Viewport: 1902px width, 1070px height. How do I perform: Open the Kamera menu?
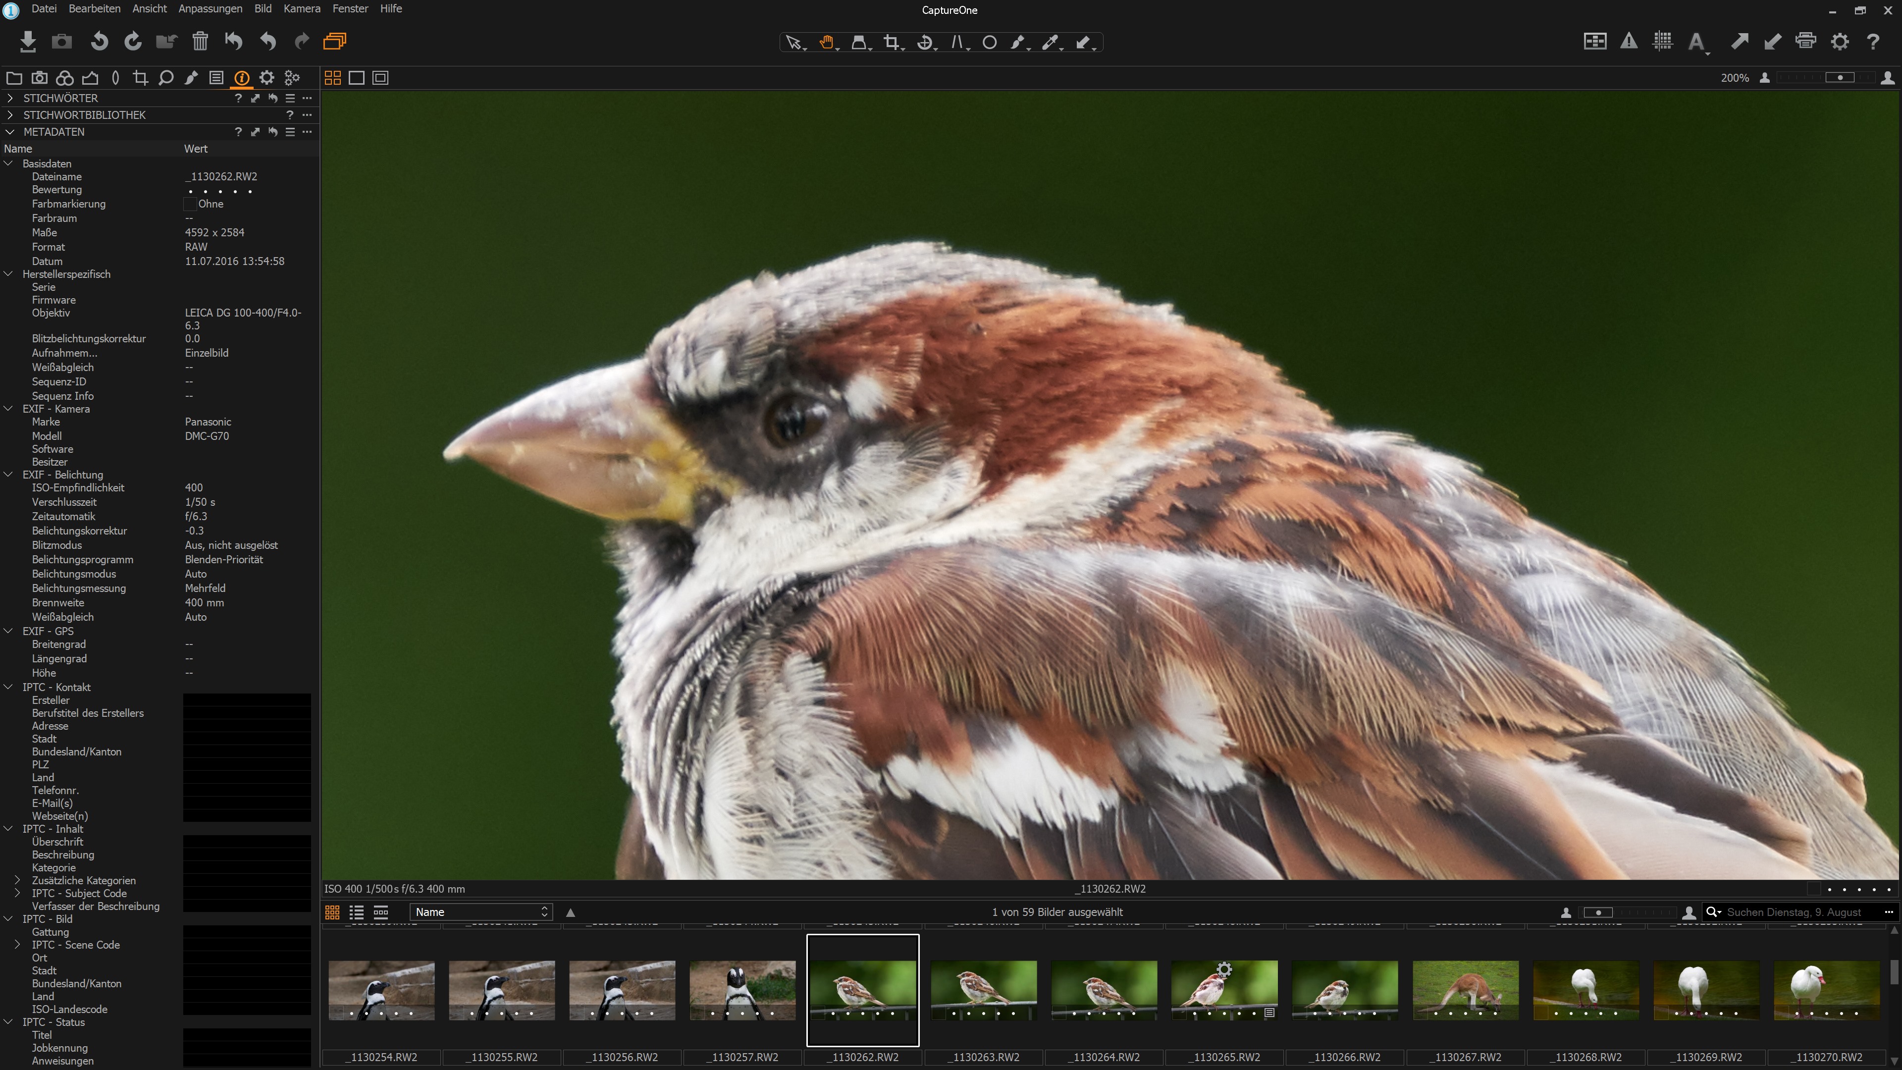click(301, 9)
